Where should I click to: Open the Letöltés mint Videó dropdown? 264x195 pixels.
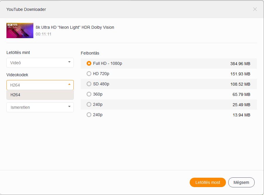pyautogui.click(x=40, y=62)
